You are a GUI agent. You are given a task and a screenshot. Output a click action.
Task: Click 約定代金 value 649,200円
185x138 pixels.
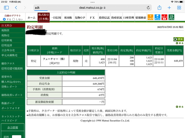click(x=98, y=84)
